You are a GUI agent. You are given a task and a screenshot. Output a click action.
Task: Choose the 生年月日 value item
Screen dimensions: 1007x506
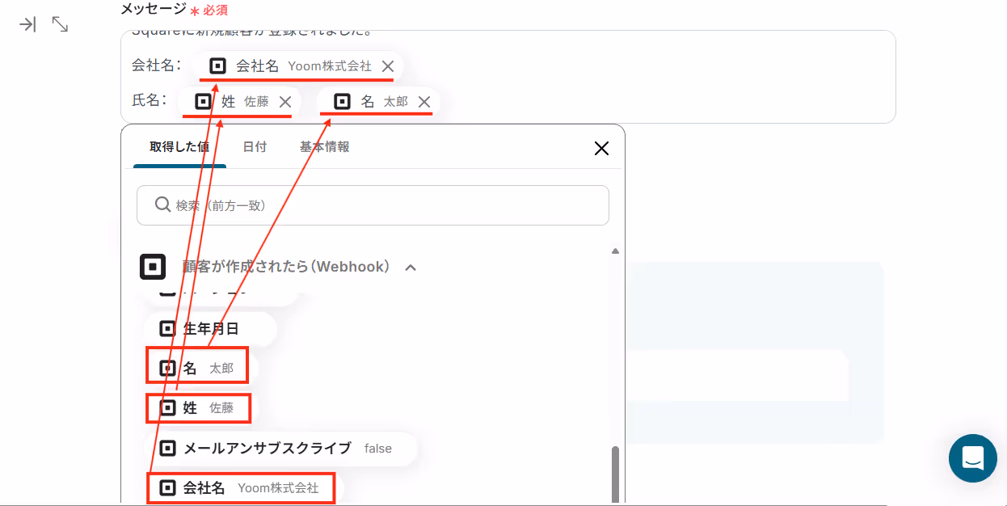pyautogui.click(x=210, y=329)
